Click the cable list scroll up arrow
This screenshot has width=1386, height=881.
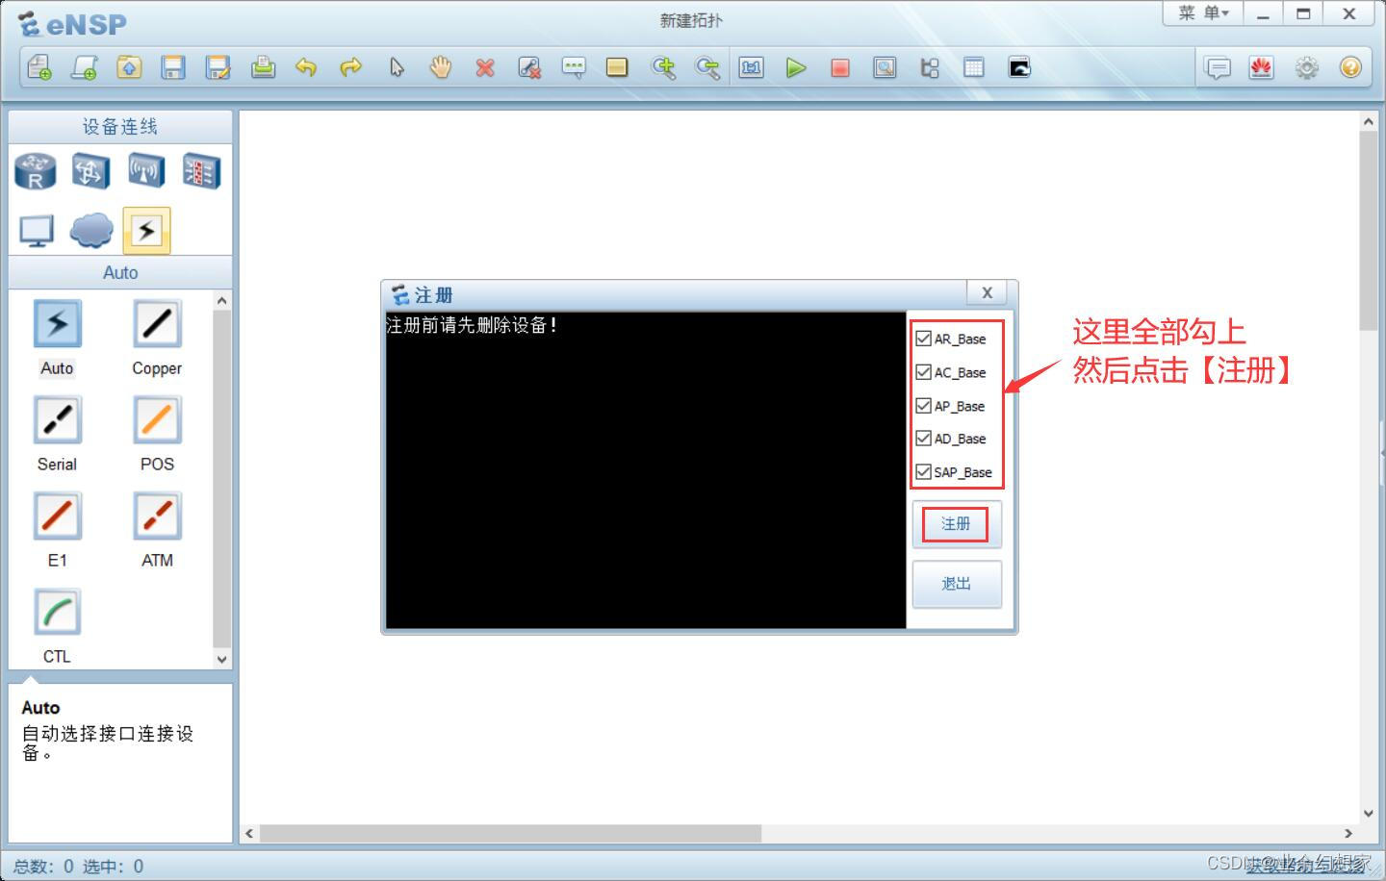222,301
